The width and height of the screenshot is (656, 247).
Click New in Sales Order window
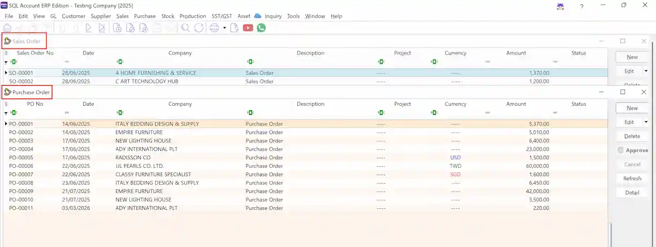(x=632, y=57)
